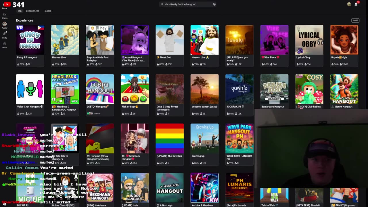This screenshot has height=207, width=368.
Task: Open the Pick or Skip thumbnail
Action: coord(135,89)
